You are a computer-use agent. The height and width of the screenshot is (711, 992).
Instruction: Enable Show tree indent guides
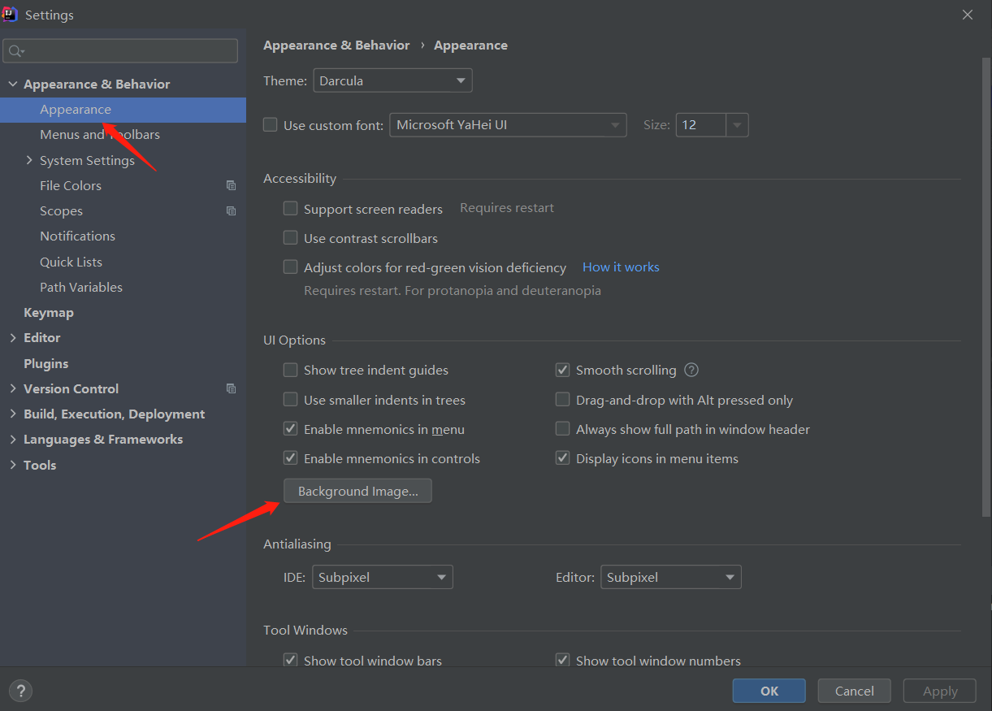(x=290, y=370)
